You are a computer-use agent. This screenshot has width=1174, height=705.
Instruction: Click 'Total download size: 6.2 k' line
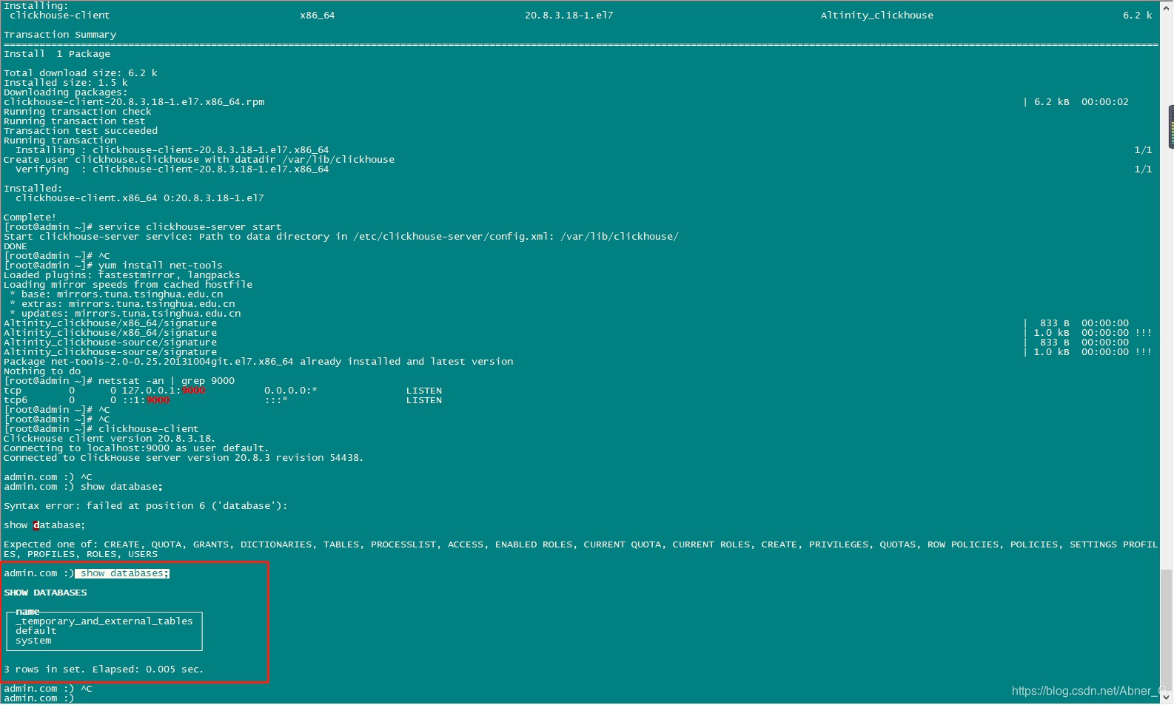tap(81, 73)
